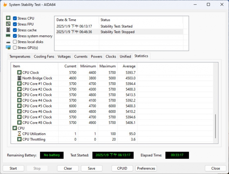Select the Stability Test: Started log row
The image size is (229, 174).
(119, 26)
